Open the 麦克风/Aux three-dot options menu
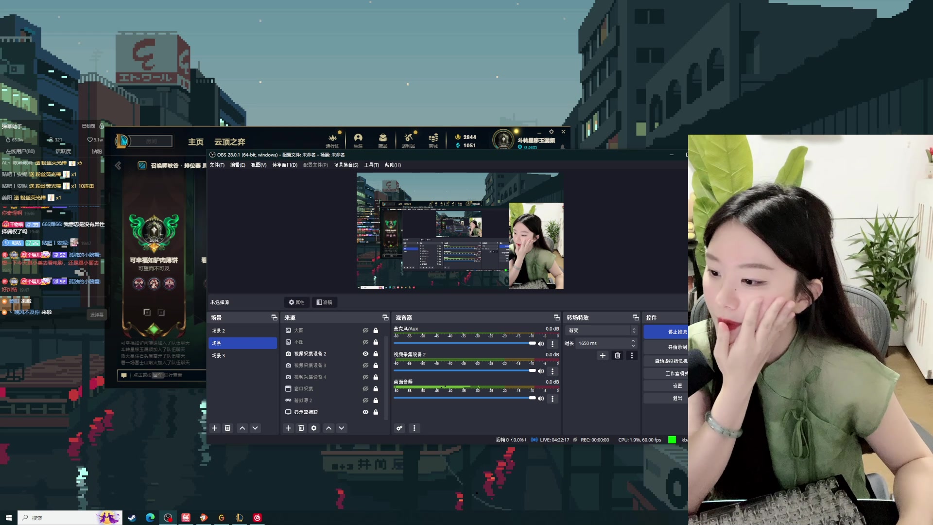933x525 pixels. [x=553, y=344]
